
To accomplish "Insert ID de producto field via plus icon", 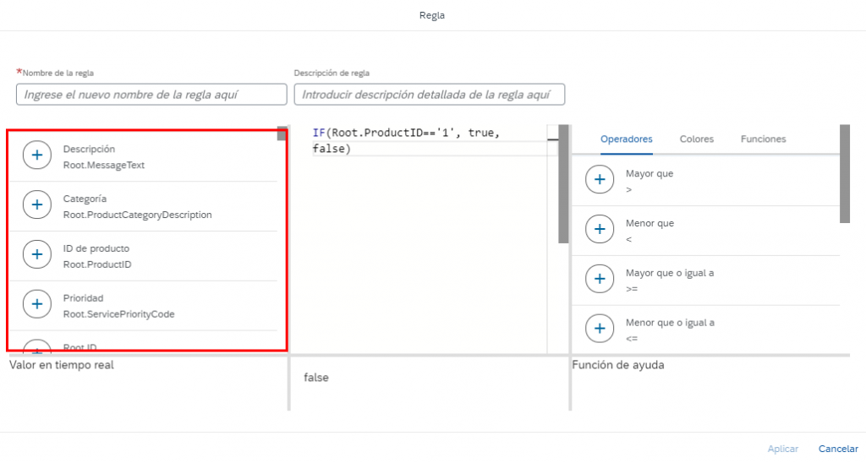I will click(37, 255).
